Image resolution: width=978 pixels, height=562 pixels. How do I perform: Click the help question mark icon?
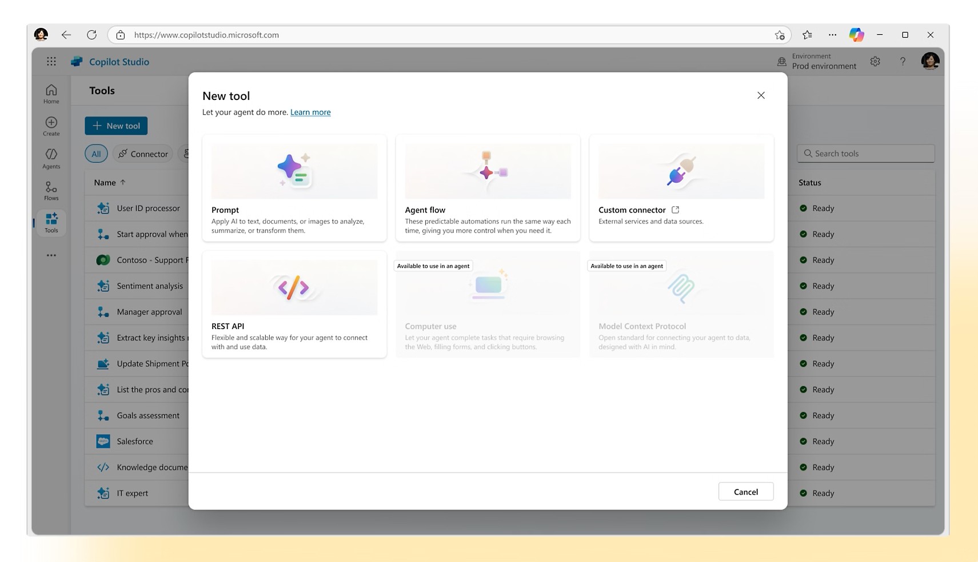click(902, 62)
